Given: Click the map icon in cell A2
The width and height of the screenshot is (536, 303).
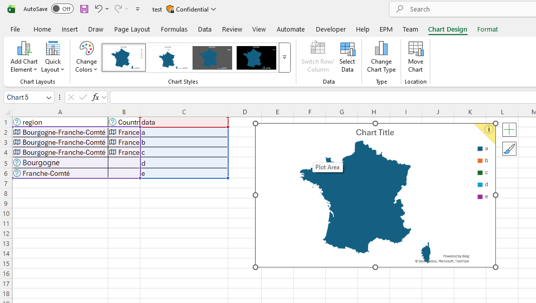Looking at the screenshot, I should 17,132.
